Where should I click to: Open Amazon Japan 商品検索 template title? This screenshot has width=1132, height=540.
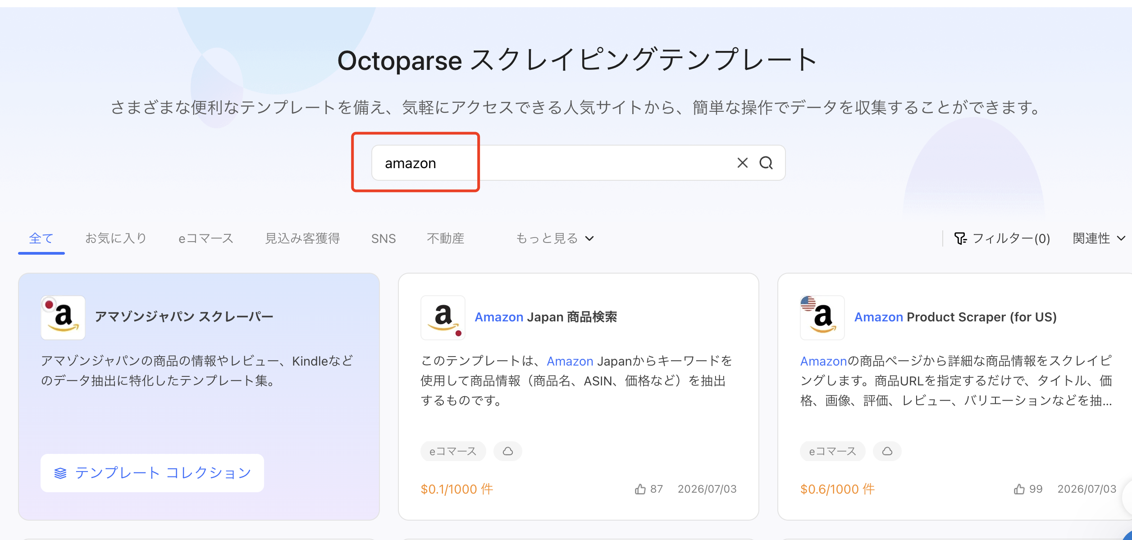(546, 317)
